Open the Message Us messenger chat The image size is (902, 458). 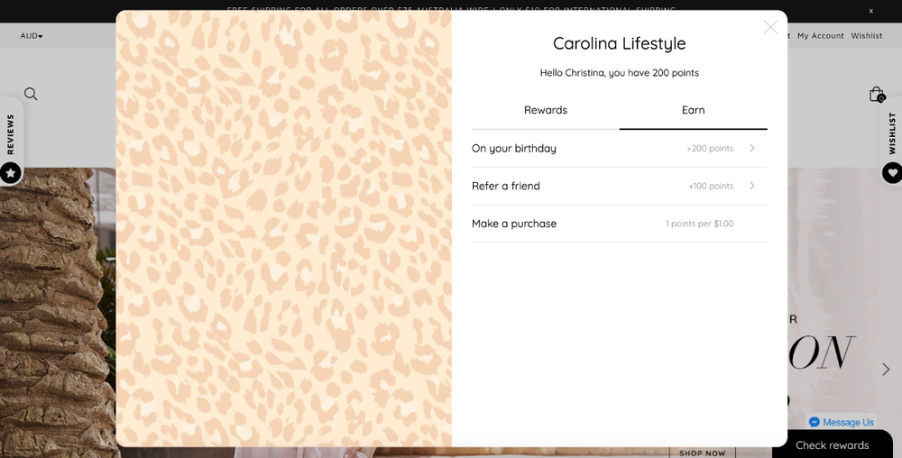click(841, 422)
